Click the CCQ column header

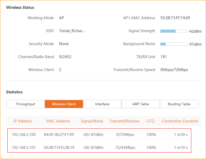pyautogui.click(x=150, y=121)
